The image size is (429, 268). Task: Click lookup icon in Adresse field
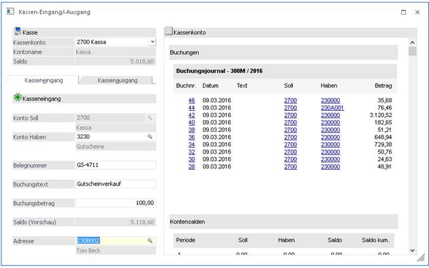click(150, 240)
